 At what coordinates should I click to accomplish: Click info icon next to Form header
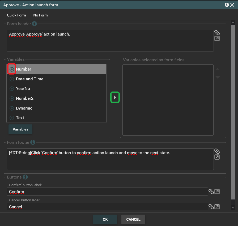[34, 24]
